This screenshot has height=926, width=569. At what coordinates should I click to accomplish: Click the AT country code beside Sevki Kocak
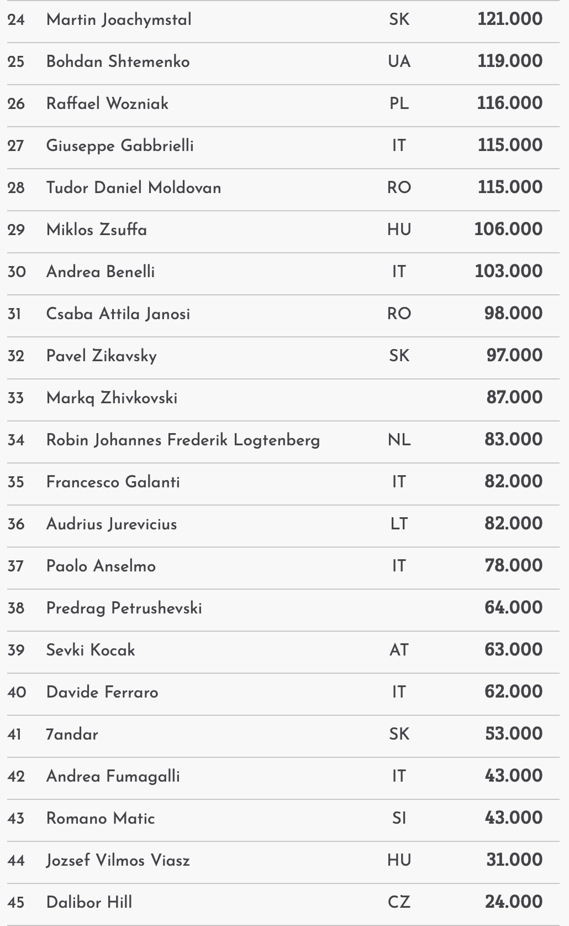click(399, 650)
